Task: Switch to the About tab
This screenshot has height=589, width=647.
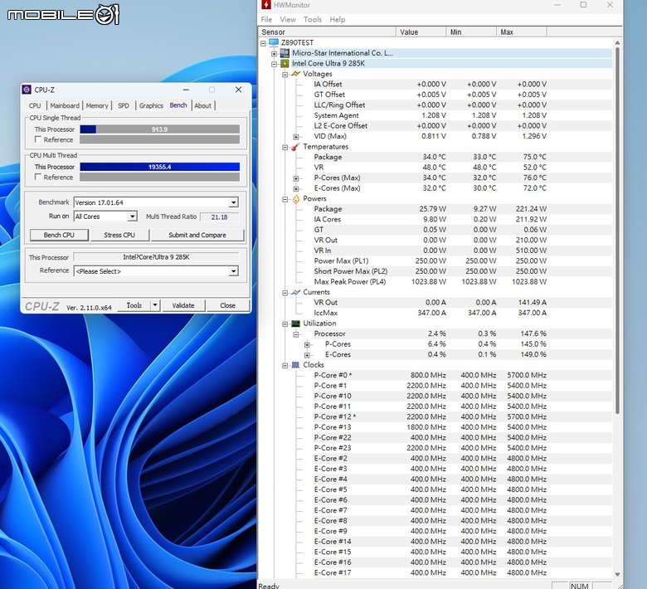Action: click(x=203, y=105)
